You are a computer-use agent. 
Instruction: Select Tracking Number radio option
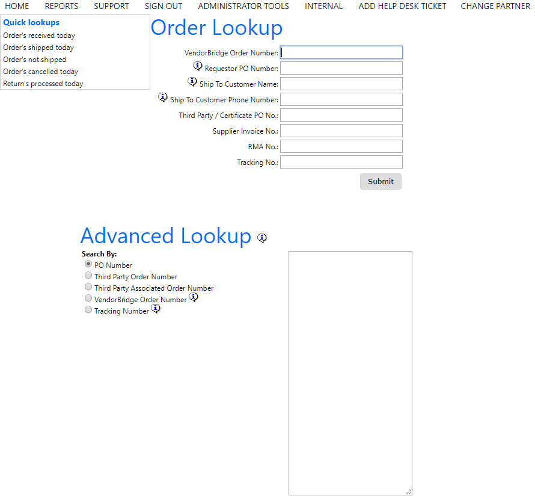[88, 310]
